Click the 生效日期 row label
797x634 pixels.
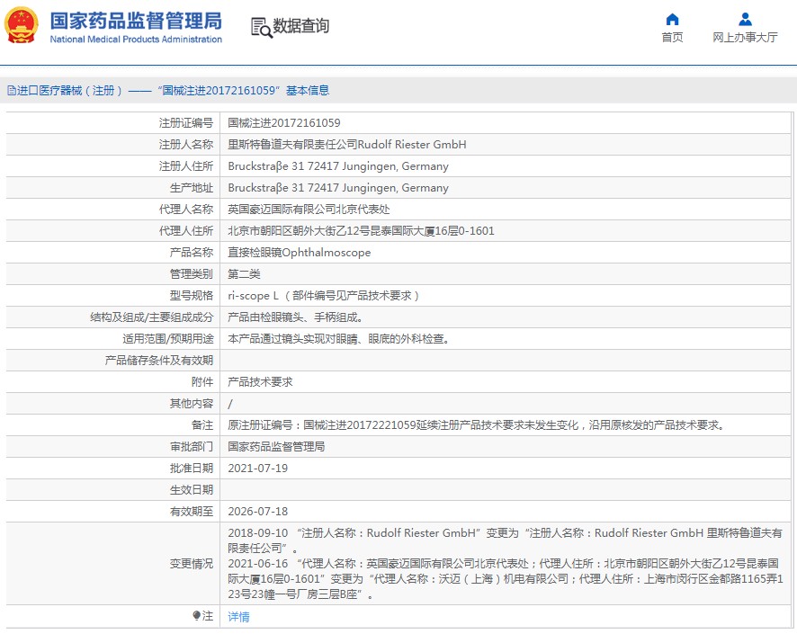point(192,490)
